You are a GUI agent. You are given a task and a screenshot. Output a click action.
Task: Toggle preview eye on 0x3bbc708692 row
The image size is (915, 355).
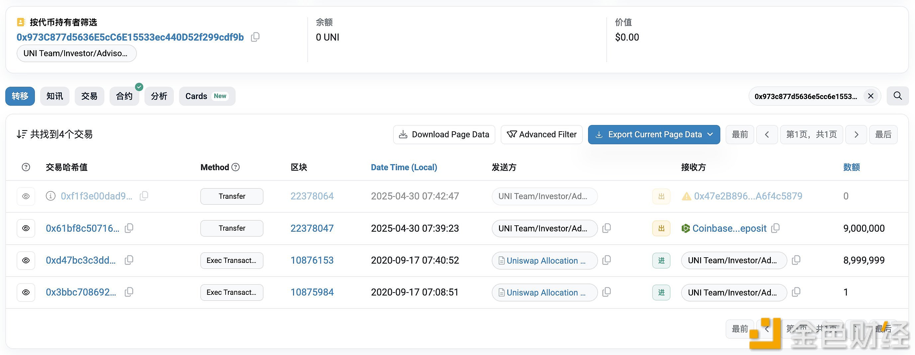[x=26, y=292]
